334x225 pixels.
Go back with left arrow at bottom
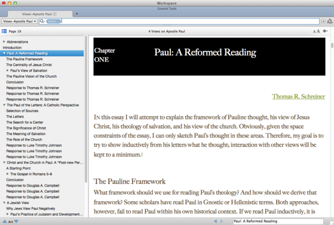(215, 221)
